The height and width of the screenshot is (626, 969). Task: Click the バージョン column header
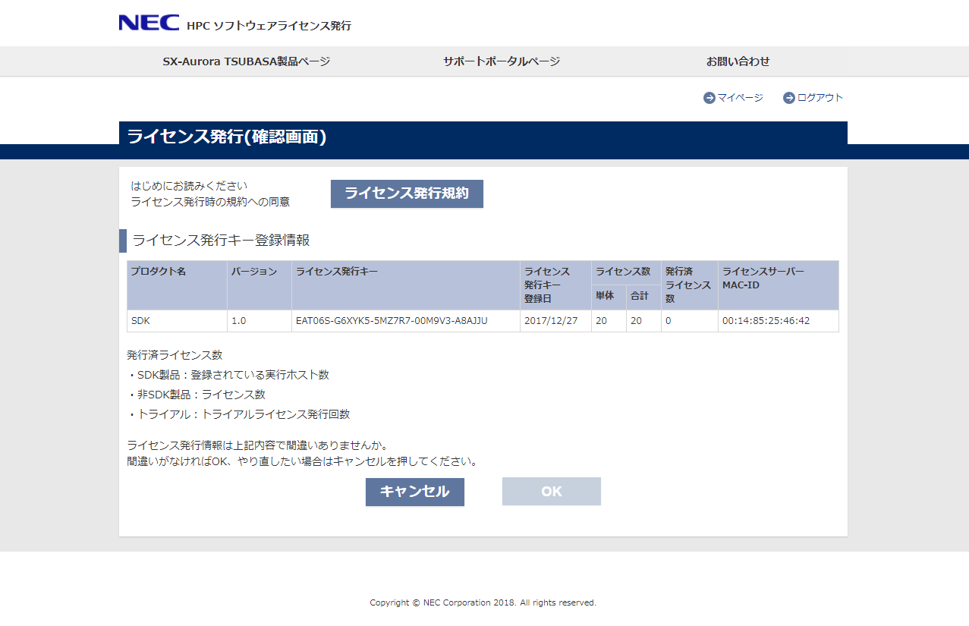(260, 285)
